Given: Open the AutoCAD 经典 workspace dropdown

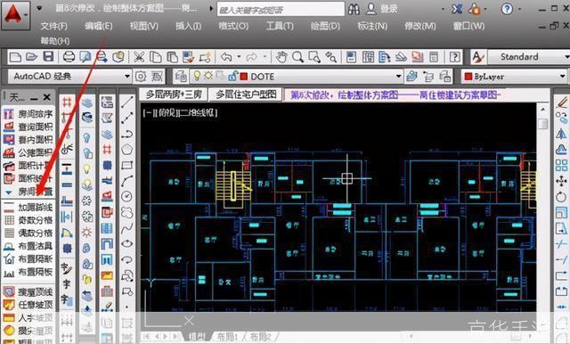Looking at the screenshot, I should 69,77.
